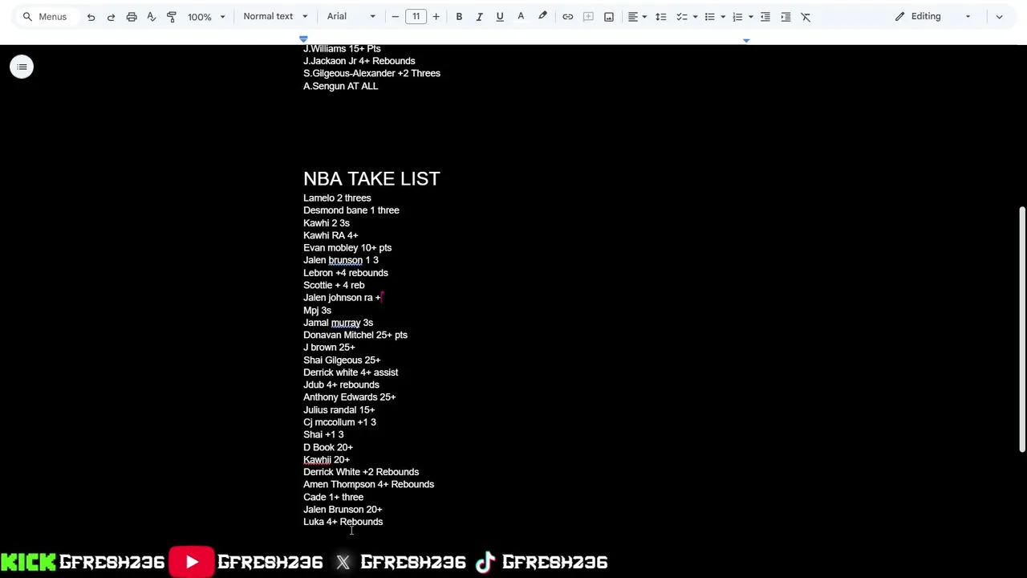Image resolution: width=1027 pixels, height=578 pixels.
Task: Open the highlight color picker
Action: point(542,16)
